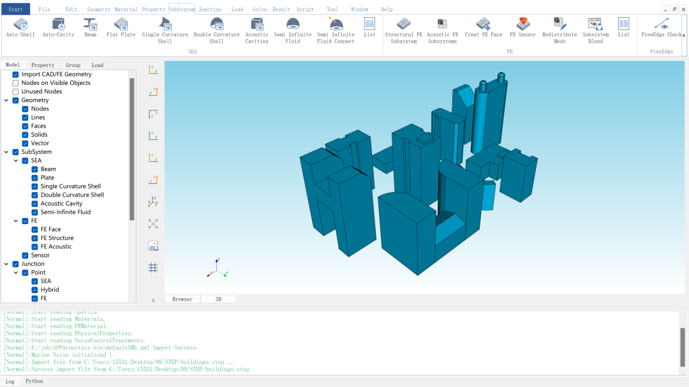Enable Nodes on Visible Objects
The image size is (689, 387).
coord(15,83)
